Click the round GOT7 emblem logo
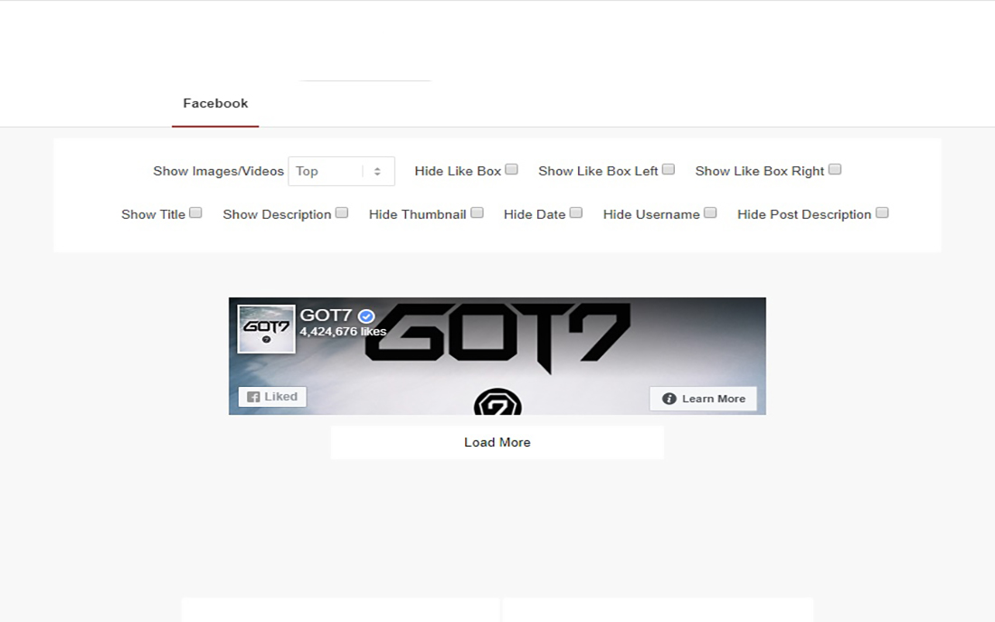 (x=497, y=402)
